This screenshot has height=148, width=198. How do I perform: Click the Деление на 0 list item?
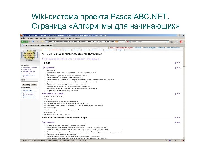[x=50, y=112]
